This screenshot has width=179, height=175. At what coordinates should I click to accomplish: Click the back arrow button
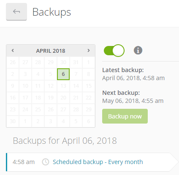pos(16,12)
